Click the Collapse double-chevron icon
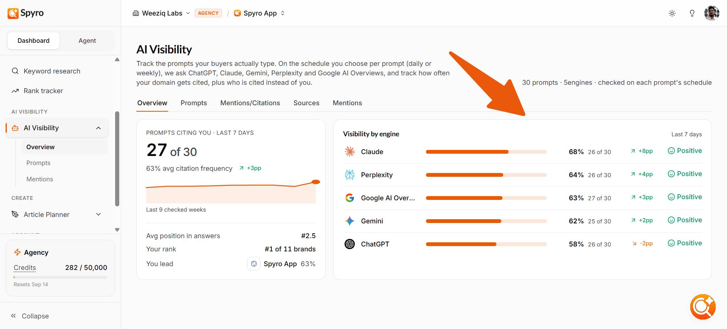This screenshot has height=329, width=727. [13, 316]
